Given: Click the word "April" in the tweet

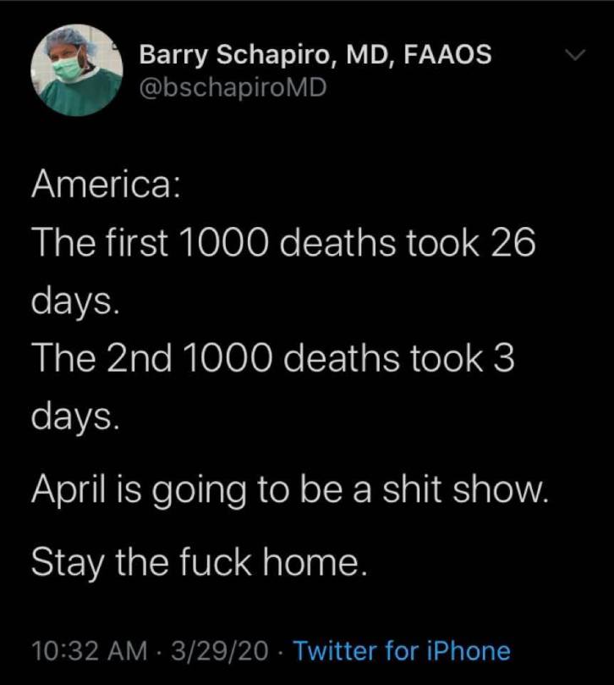Looking at the screenshot, I should point(71,490).
